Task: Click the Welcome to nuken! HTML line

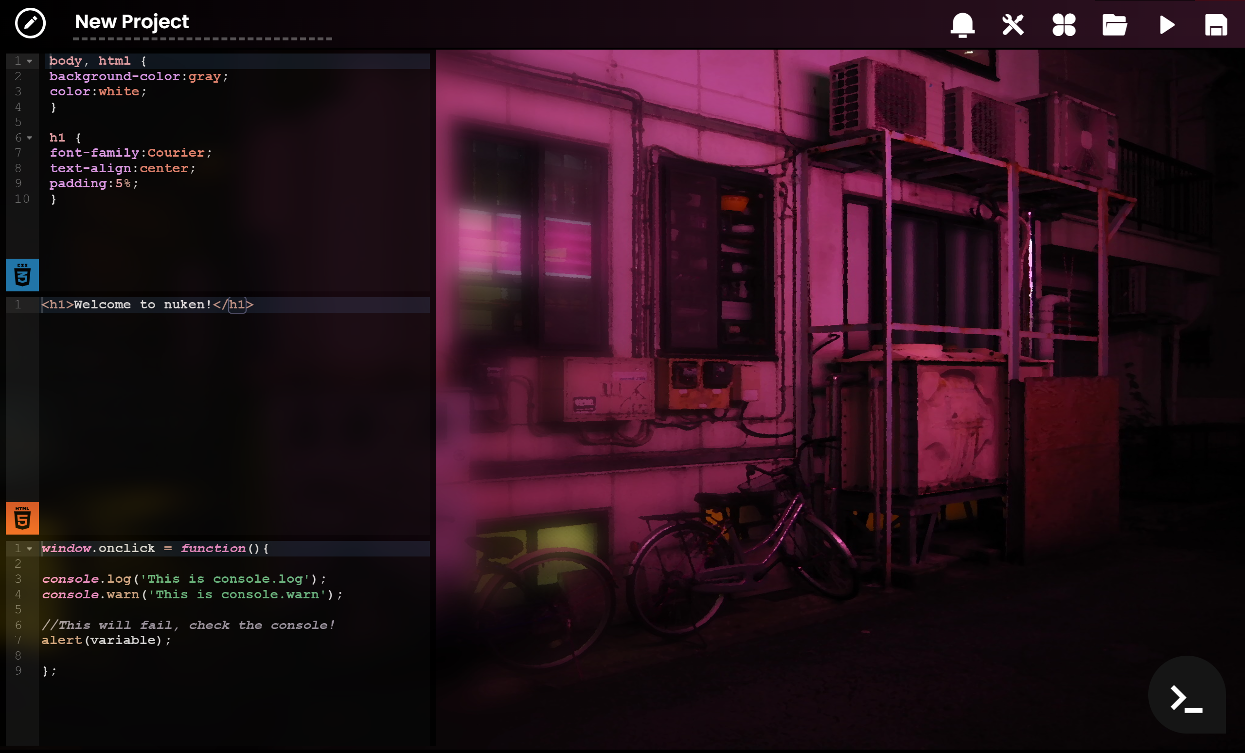Action: coord(146,305)
